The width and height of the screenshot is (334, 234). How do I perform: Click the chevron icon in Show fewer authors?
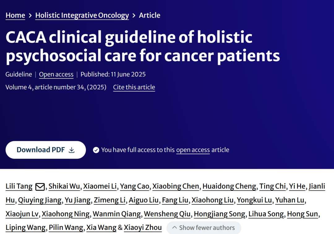click(x=174, y=228)
